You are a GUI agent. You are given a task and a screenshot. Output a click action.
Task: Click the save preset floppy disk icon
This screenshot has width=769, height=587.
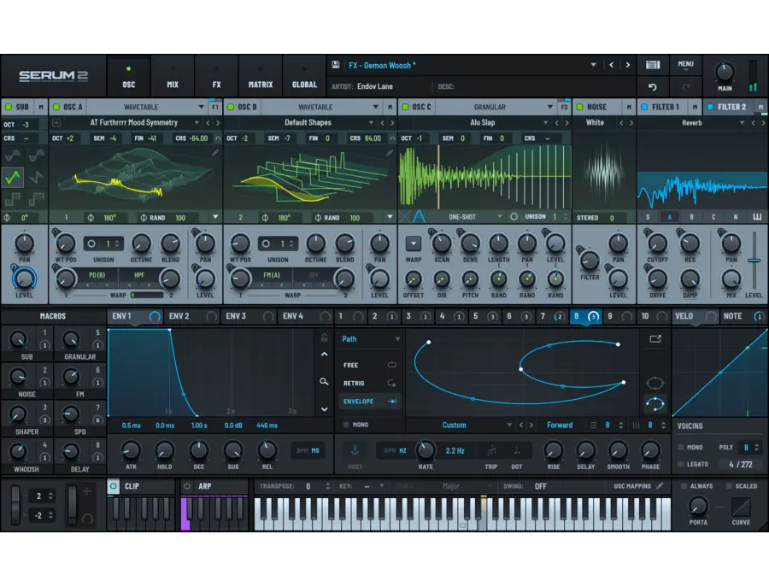(x=336, y=65)
